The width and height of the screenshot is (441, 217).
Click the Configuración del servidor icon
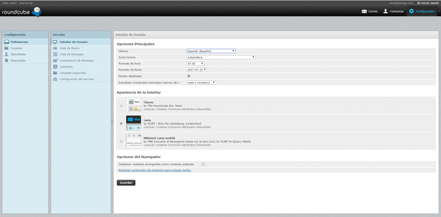click(55, 79)
